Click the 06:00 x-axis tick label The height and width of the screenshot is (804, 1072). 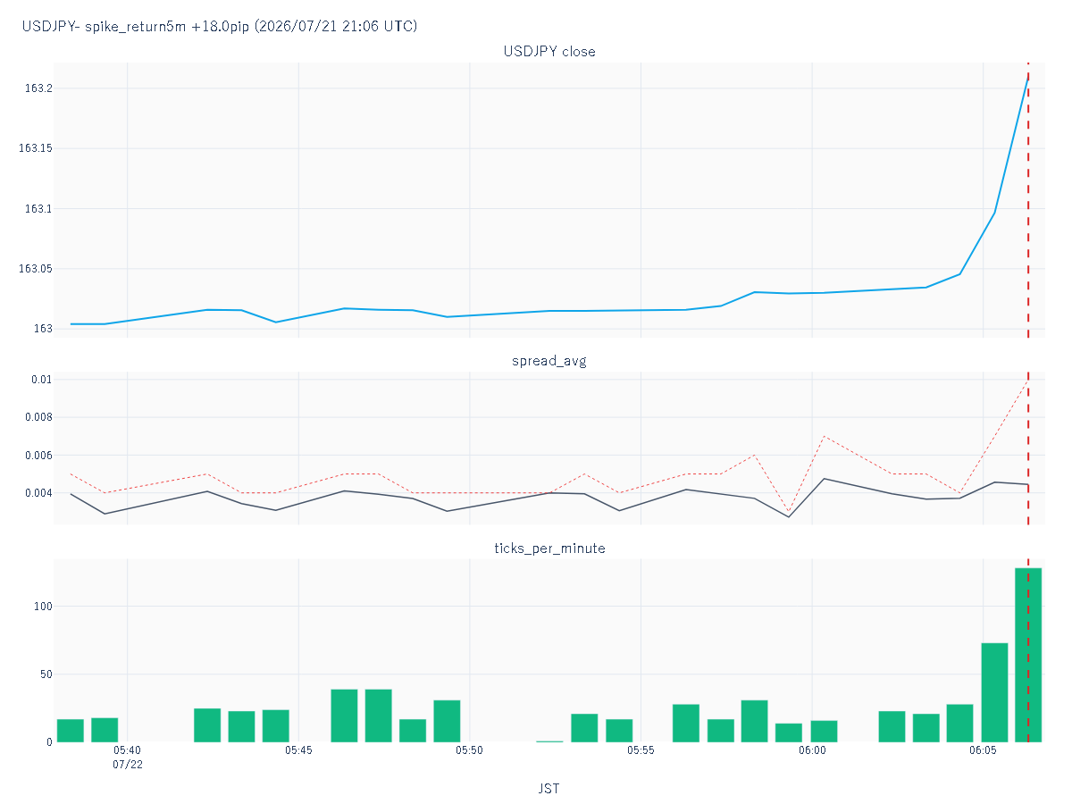click(812, 750)
